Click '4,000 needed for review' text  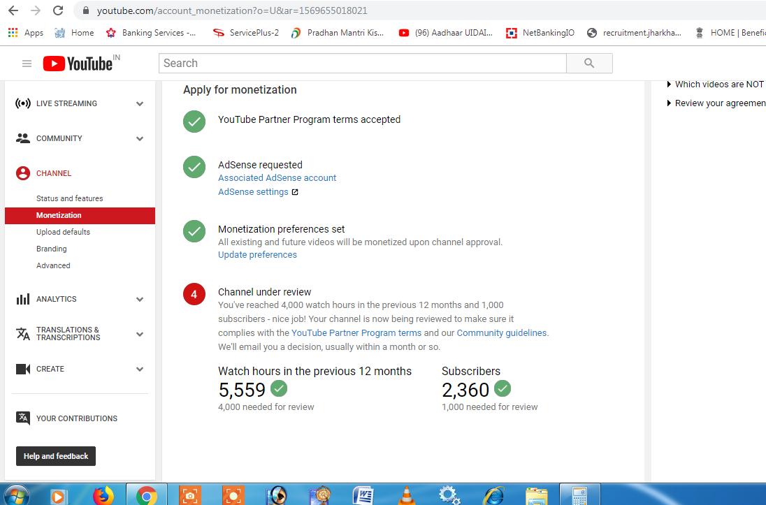[x=266, y=407]
